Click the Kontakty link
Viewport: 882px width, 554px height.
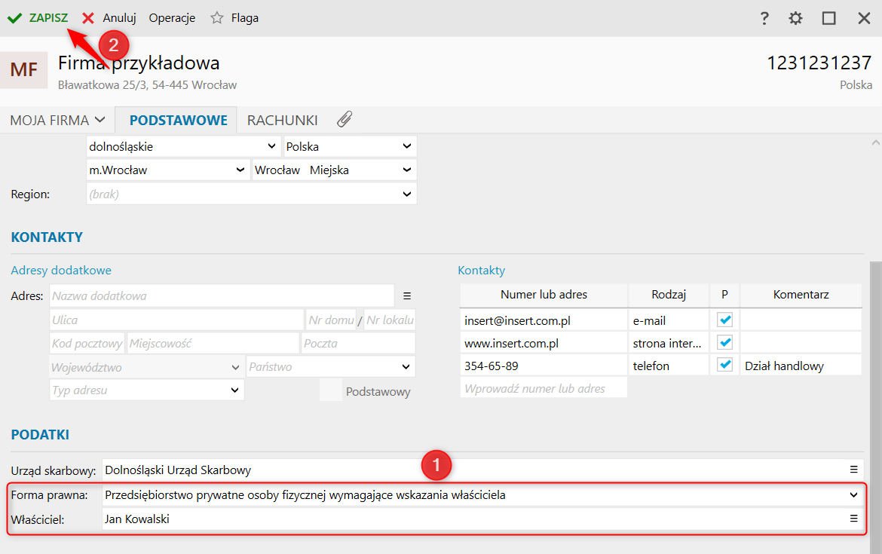tap(482, 271)
